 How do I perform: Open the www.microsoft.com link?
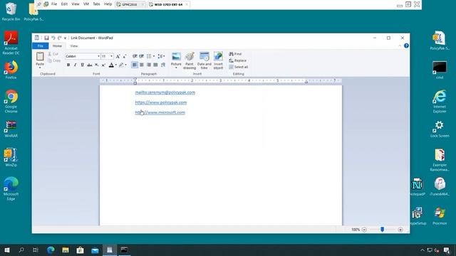tap(160, 112)
